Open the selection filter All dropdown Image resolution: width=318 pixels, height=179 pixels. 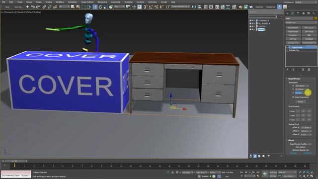tap(64, 6)
